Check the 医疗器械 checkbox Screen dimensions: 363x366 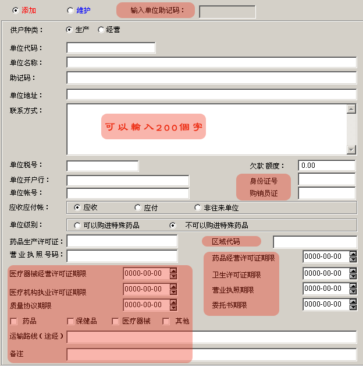tap(115, 321)
